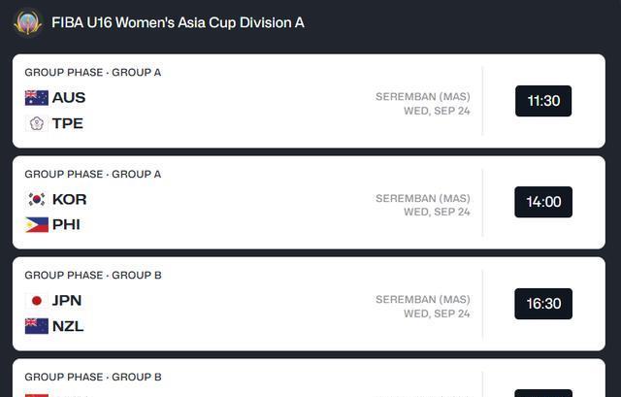Viewport: 621px width, 397px height.
Task: Open the 16:30 game time button
Action: (542, 304)
